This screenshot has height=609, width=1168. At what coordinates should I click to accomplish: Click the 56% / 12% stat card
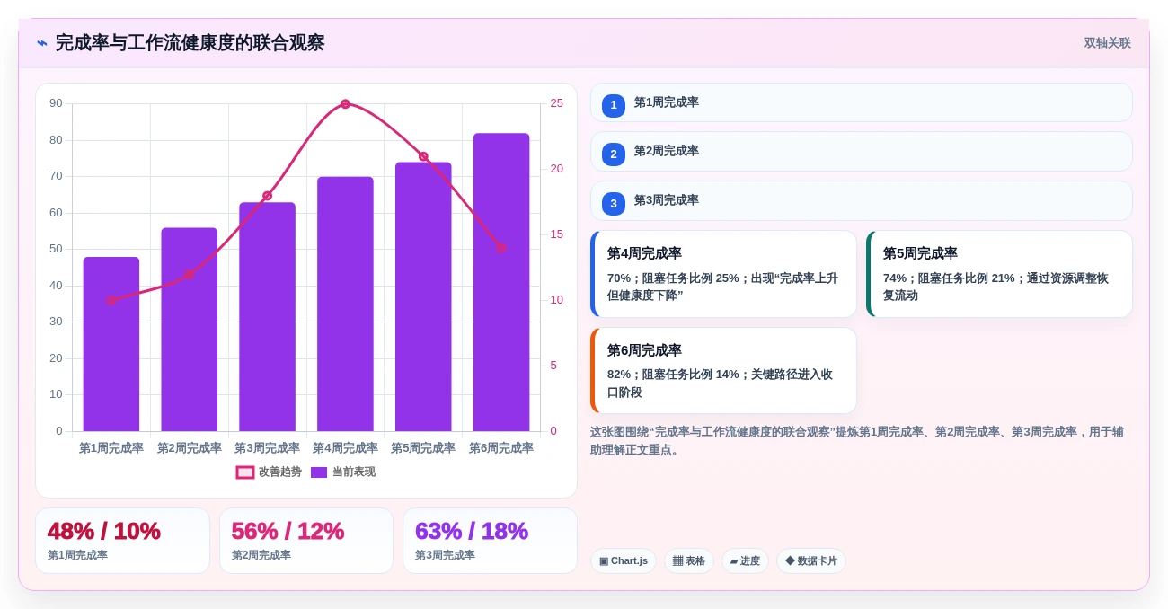tap(306, 541)
